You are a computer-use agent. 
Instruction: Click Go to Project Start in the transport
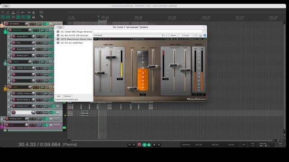[x=130, y=145]
